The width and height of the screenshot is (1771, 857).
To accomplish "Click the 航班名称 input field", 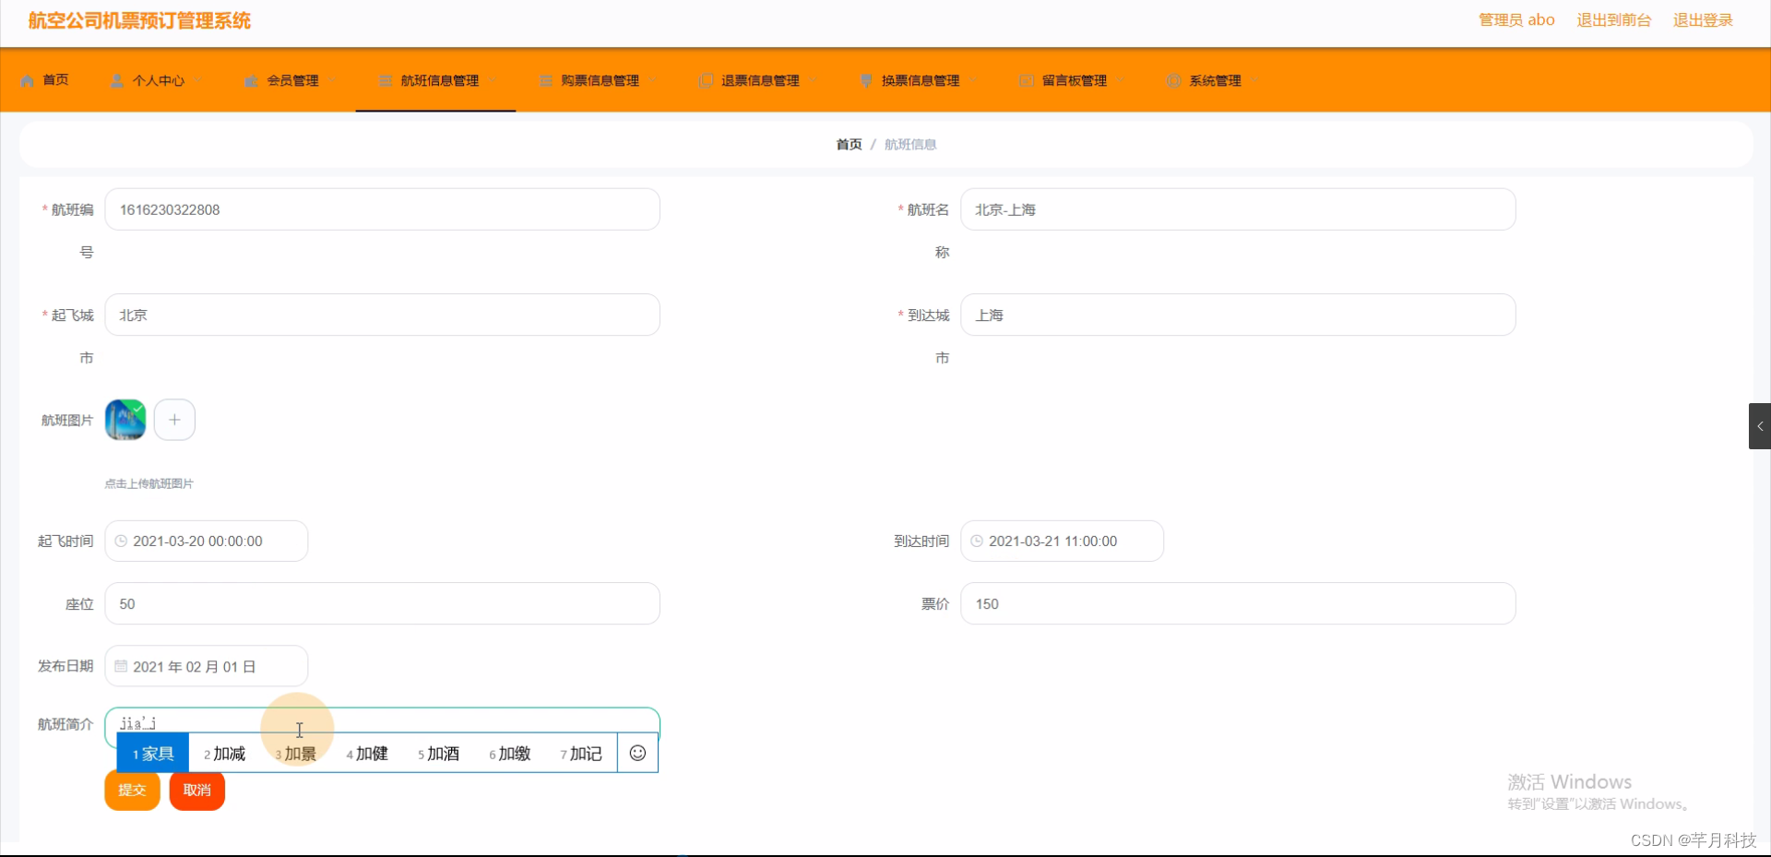I will point(1238,209).
